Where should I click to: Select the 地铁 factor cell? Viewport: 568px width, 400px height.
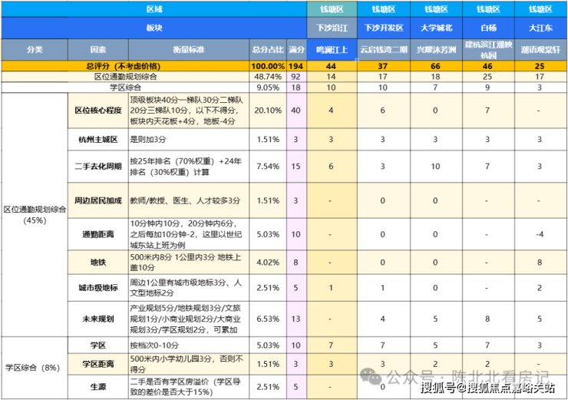[x=97, y=263]
